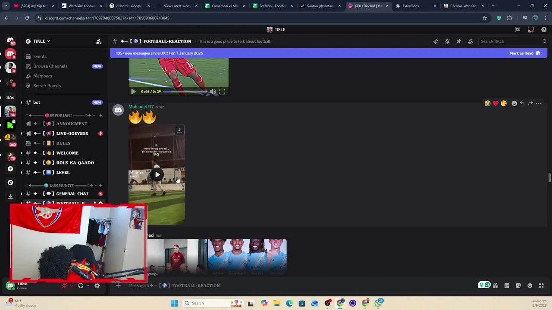Screen dimensions: 552x310
Task: Click invite people icon beside TIKLE
Action: coord(99,41)
